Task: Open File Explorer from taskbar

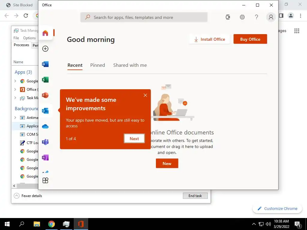Action: [37, 224]
